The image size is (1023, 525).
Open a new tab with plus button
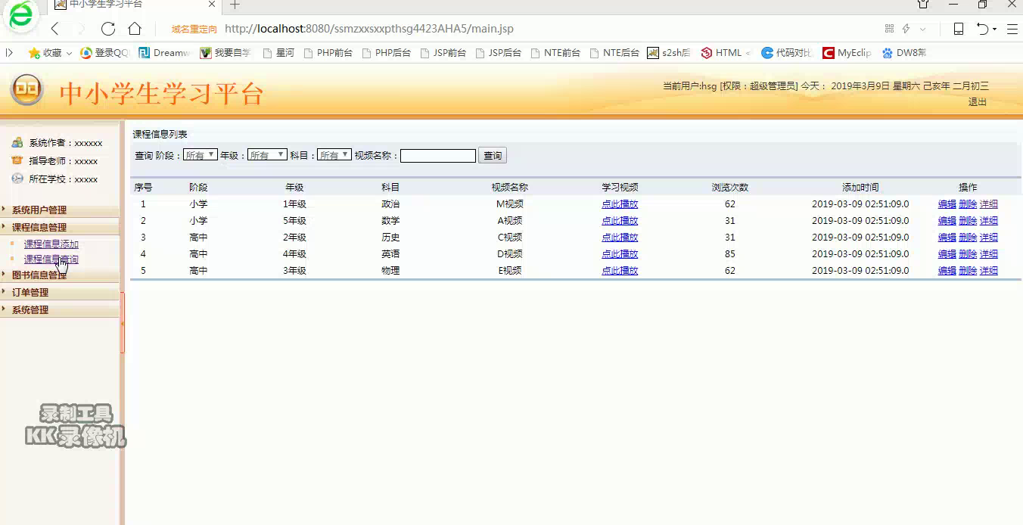(235, 5)
